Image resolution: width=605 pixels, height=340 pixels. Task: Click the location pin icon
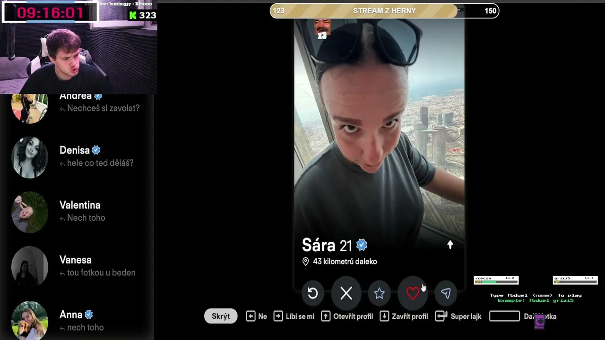pos(305,262)
